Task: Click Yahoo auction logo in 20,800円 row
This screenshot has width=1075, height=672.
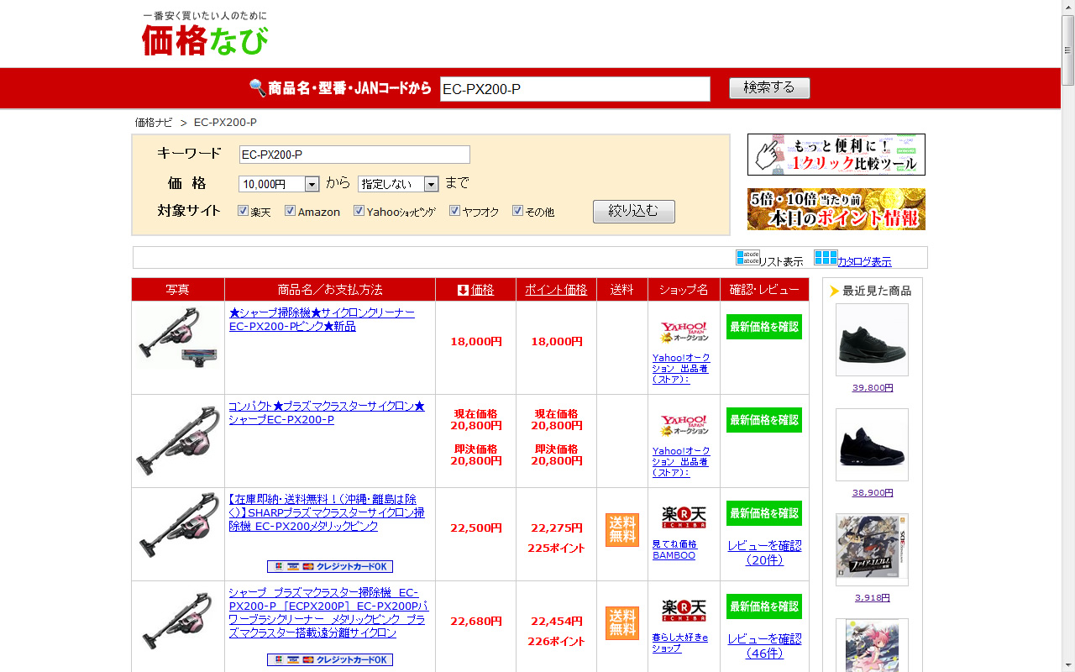Action: 684,426
